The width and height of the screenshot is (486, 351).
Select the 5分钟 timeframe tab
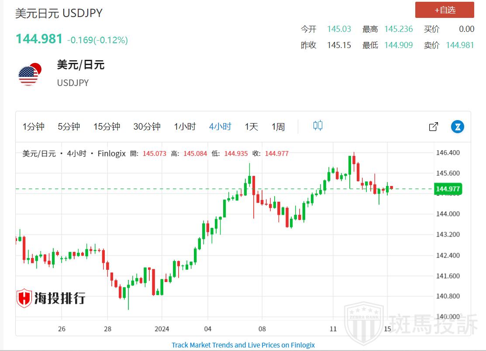coord(69,127)
